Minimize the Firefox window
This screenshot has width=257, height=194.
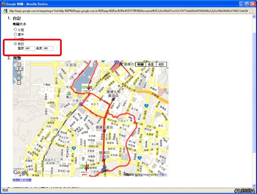[242, 4]
